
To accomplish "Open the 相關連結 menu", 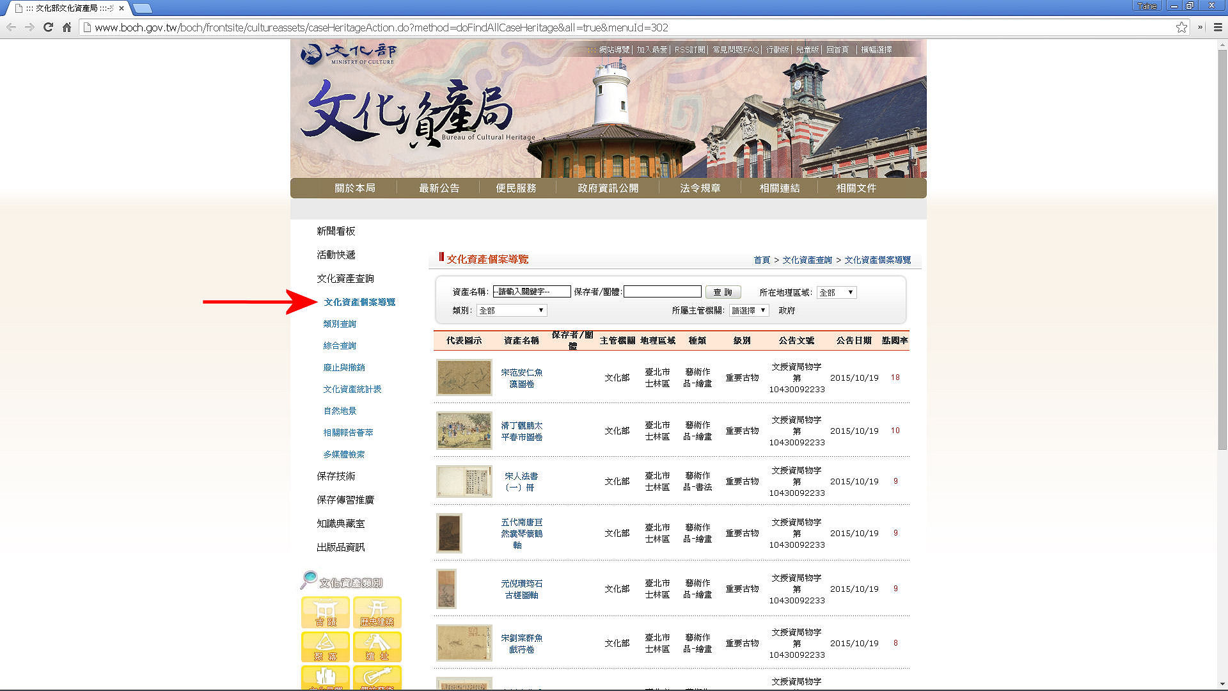I will [x=780, y=188].
